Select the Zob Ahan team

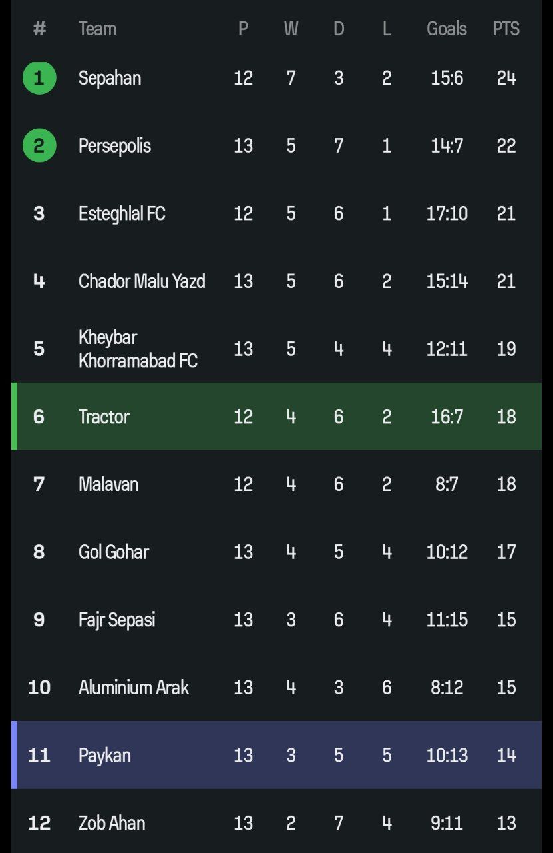tap(112, 823)
